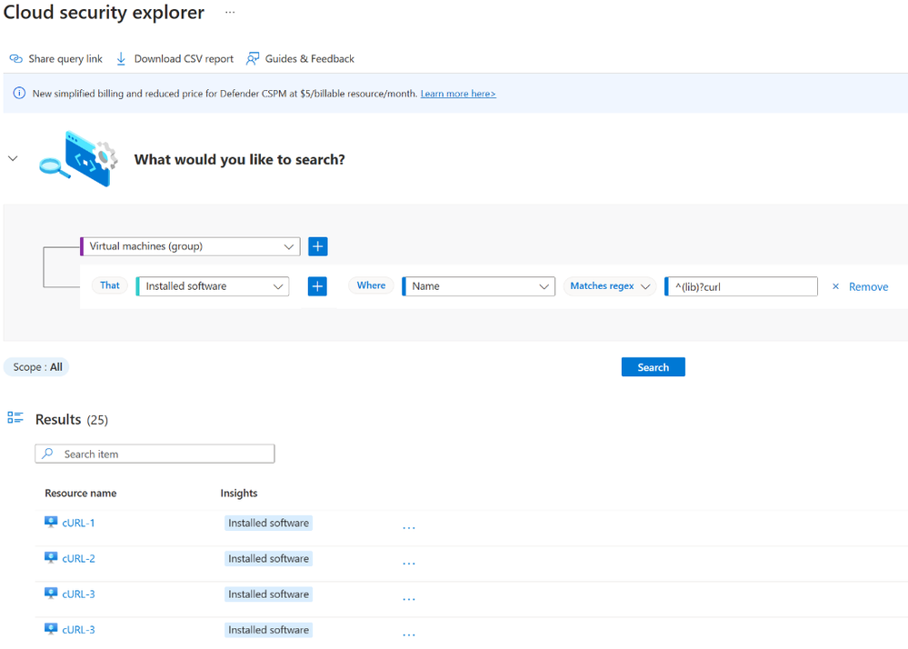
Task: Click the regex value input field
Action: tap(742, 286)
